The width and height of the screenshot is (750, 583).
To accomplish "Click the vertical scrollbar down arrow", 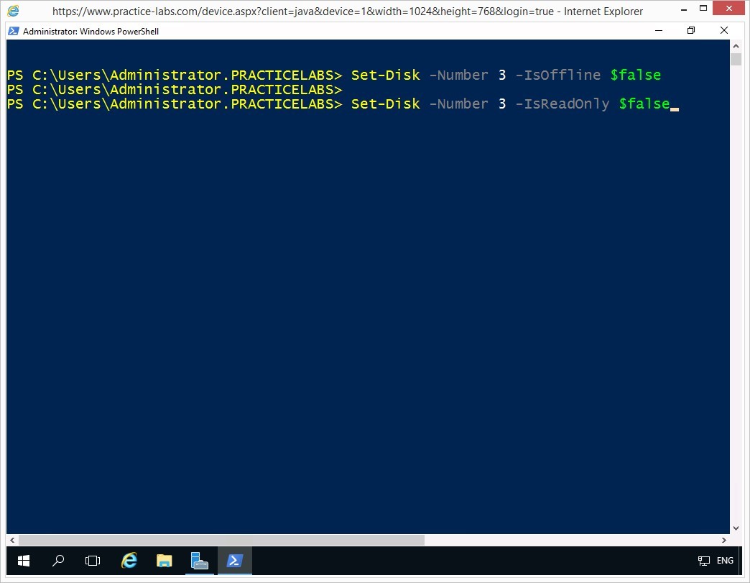I will (x=736, y=528).
